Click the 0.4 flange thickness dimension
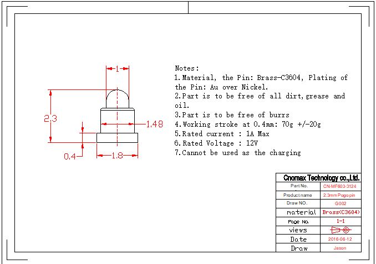 [x=69, y=157]
